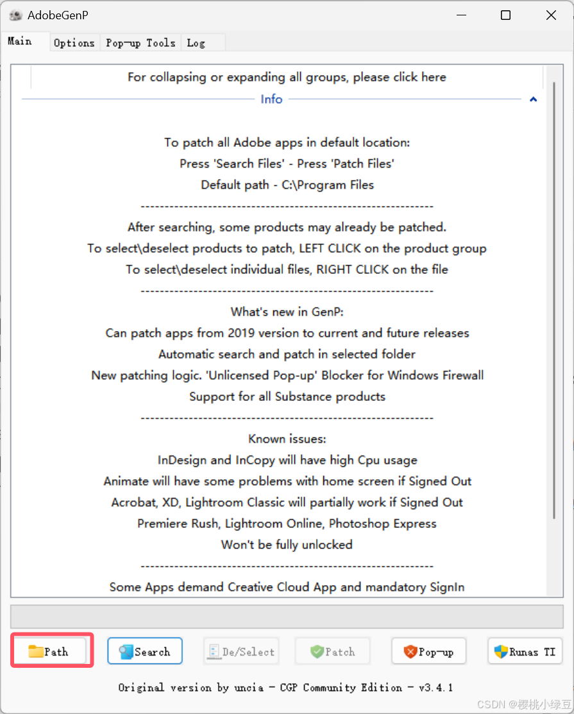Click 'Some Apps demand Creative Cloud App' line
The height and width of the screenshot is (714, 574).
287,587
